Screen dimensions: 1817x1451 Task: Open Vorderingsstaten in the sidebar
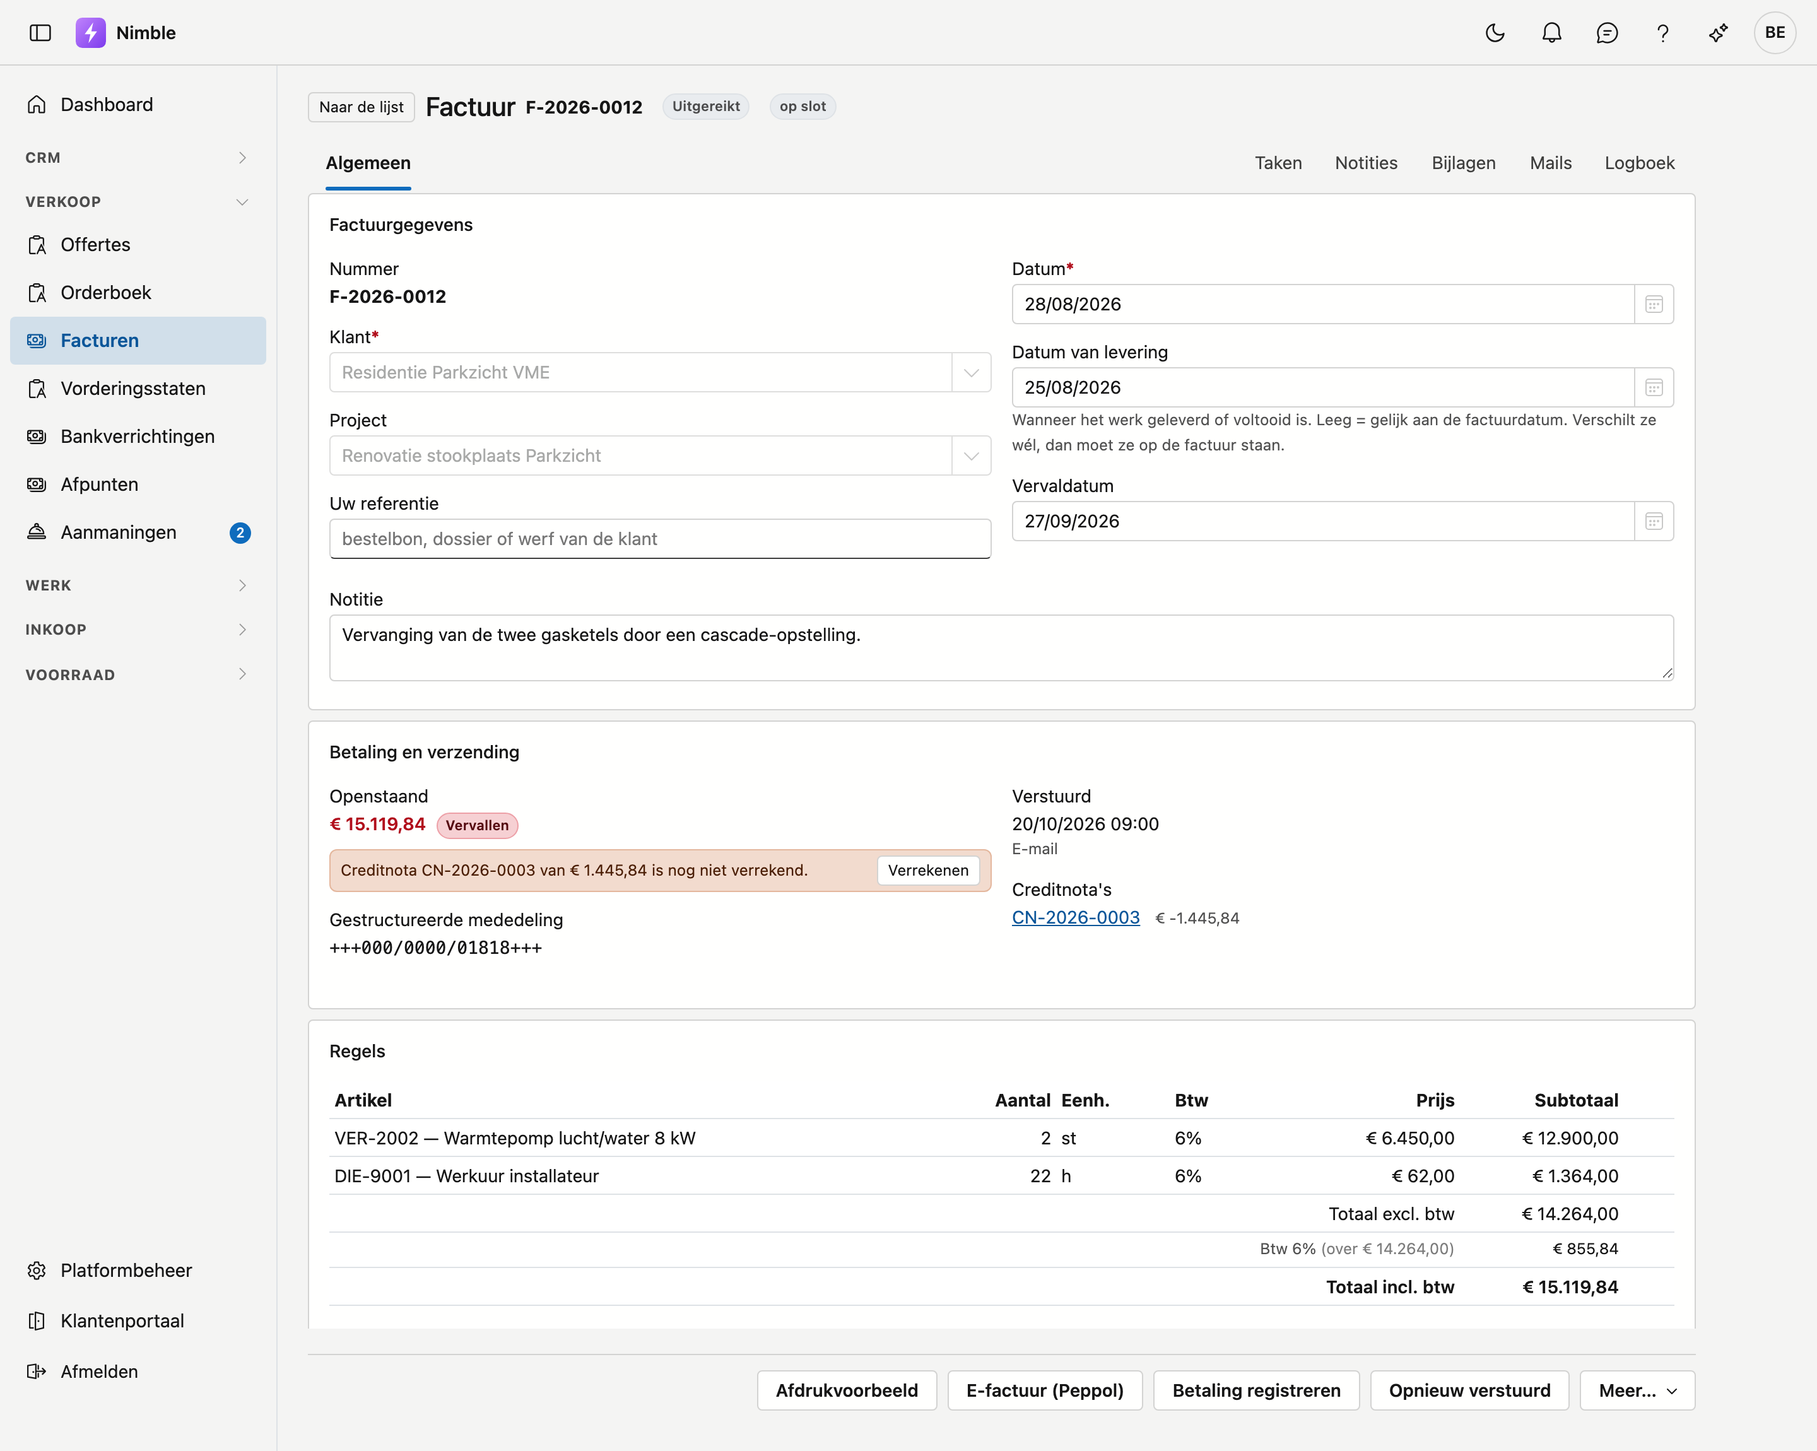click(138, 389)
